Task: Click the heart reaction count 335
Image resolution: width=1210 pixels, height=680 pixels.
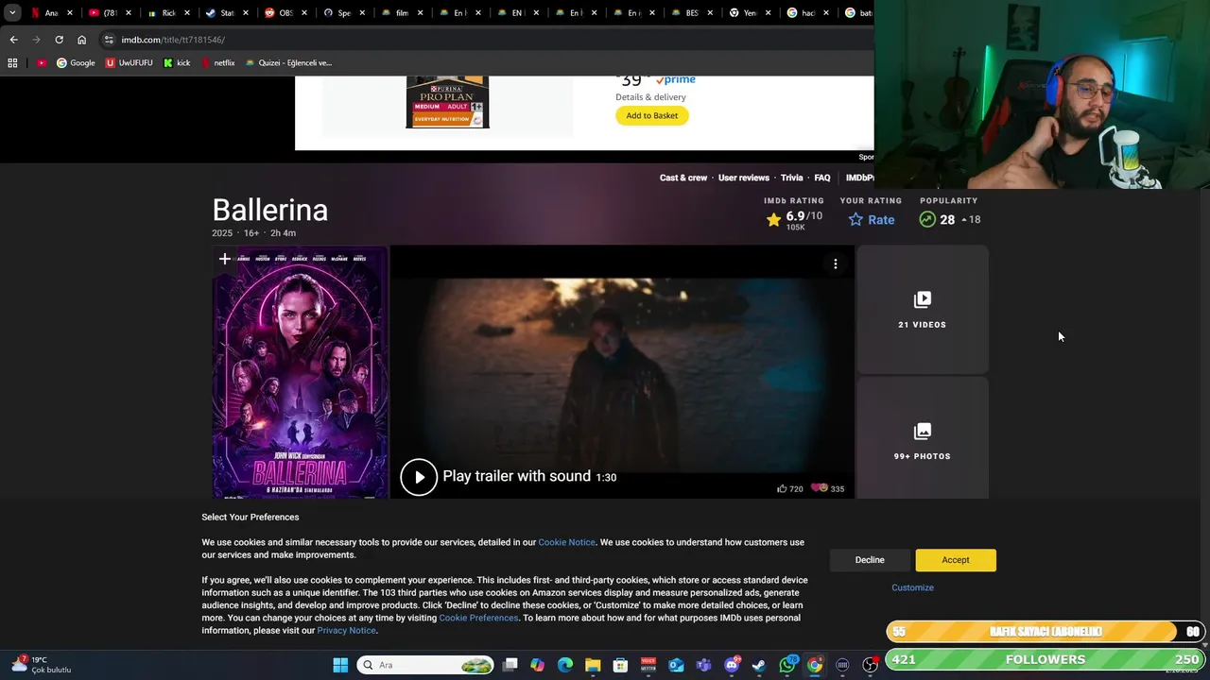Action: 827,489
